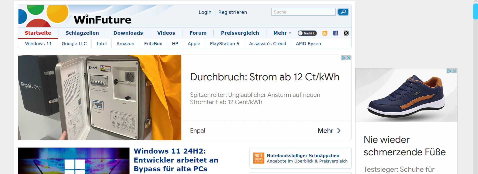478x174 pixels.
Task: Click the Registrieren link
Action: 232,12
